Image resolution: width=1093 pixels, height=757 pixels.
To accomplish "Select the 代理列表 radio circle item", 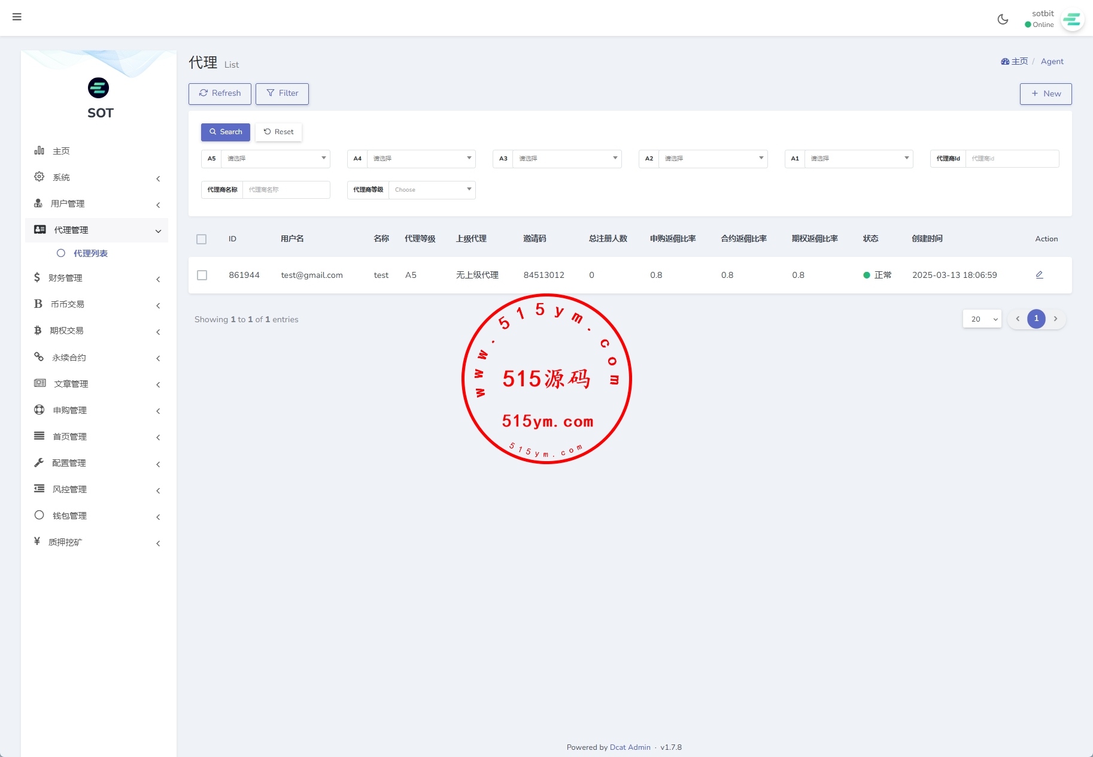I will click(x=61, y=253).
